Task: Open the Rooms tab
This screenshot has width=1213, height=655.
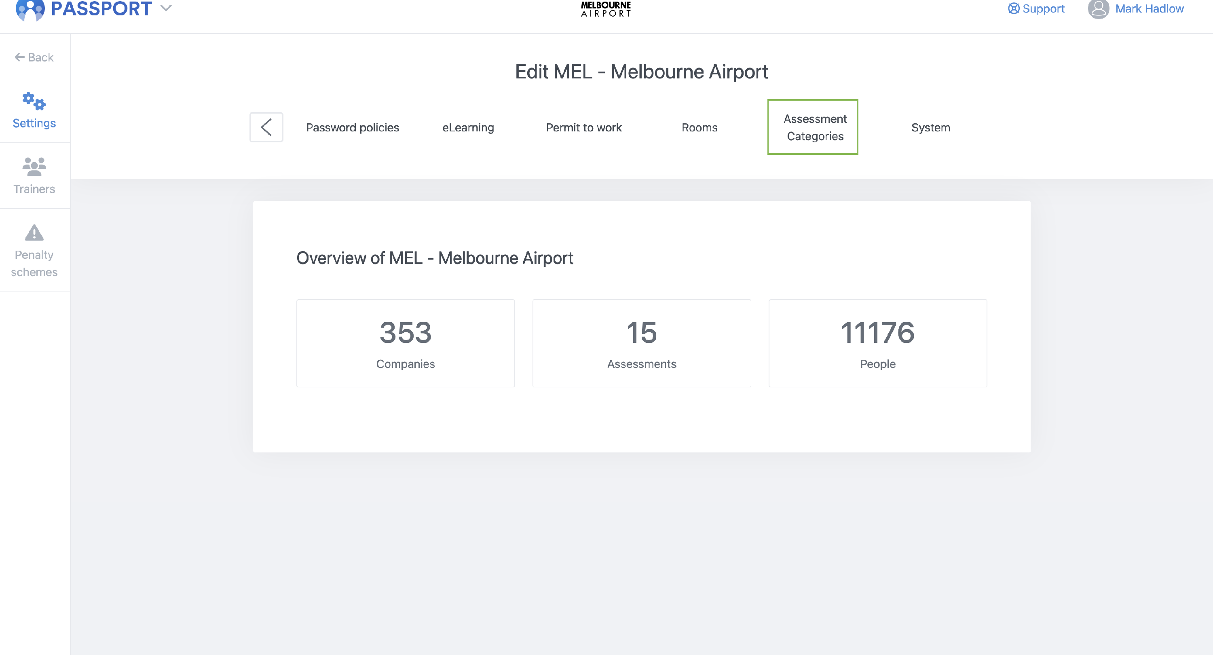Action: click(x=699, y=127)
